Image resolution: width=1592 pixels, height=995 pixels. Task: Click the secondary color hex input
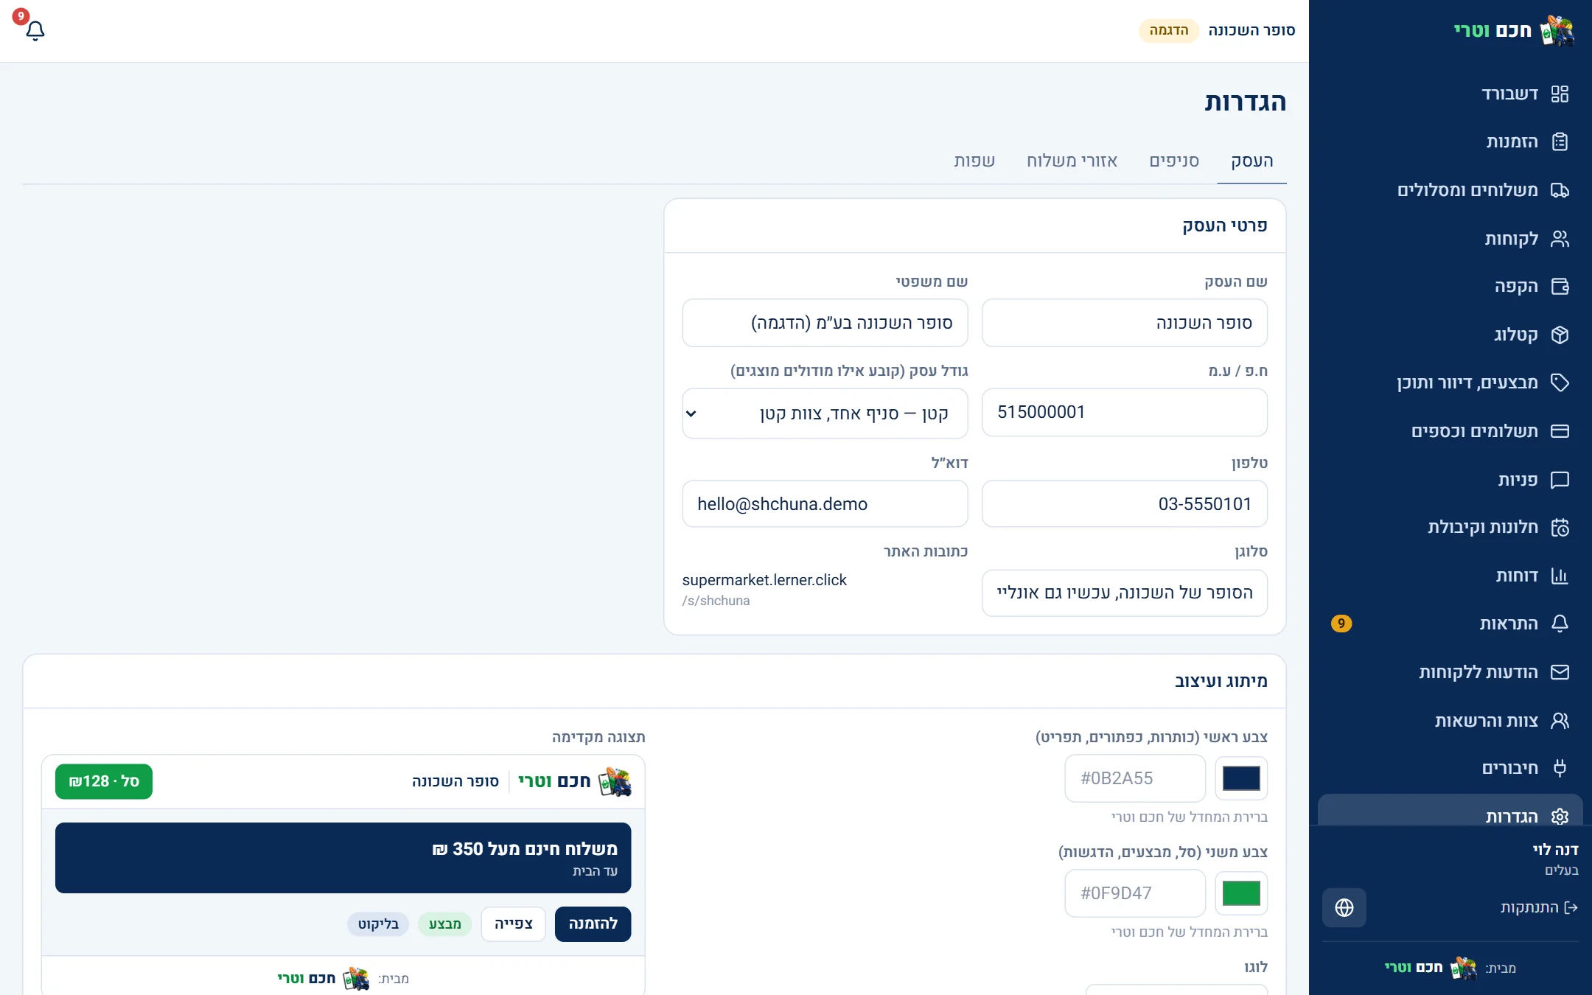(x=1135, y=893)
